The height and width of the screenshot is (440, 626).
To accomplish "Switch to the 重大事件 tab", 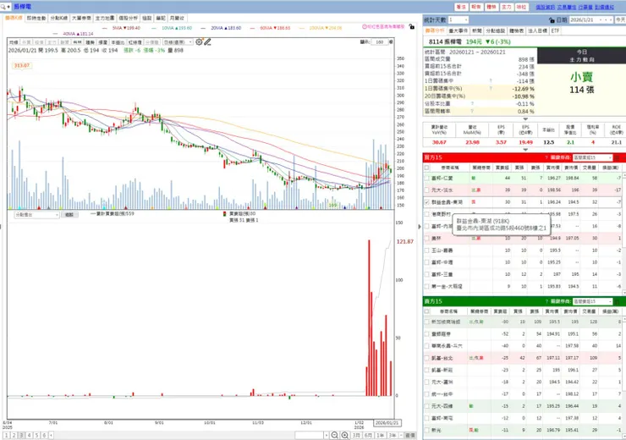I will click(458, 30).
